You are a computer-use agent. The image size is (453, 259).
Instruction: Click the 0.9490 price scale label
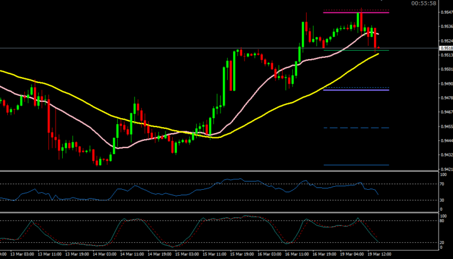pos(446,84)
